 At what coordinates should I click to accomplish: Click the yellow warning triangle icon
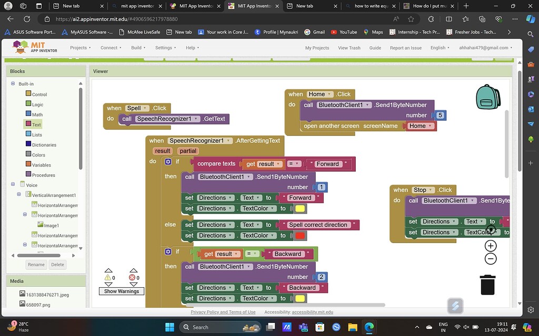(108, 277)
